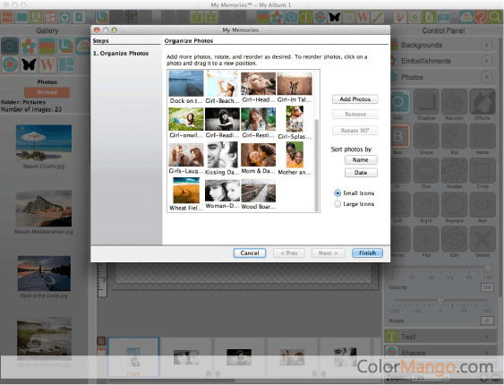Viewport: 504px width, 385px height.
Task: Click the Opacity slider handle
Action: (488, 268)
